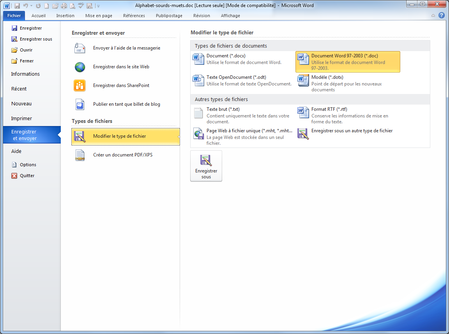Choose Créer un document PDF/XPS
Screen dimensions: 449x334
[126, 155]
